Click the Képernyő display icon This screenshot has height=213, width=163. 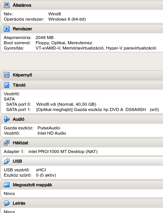click(6, 75)
